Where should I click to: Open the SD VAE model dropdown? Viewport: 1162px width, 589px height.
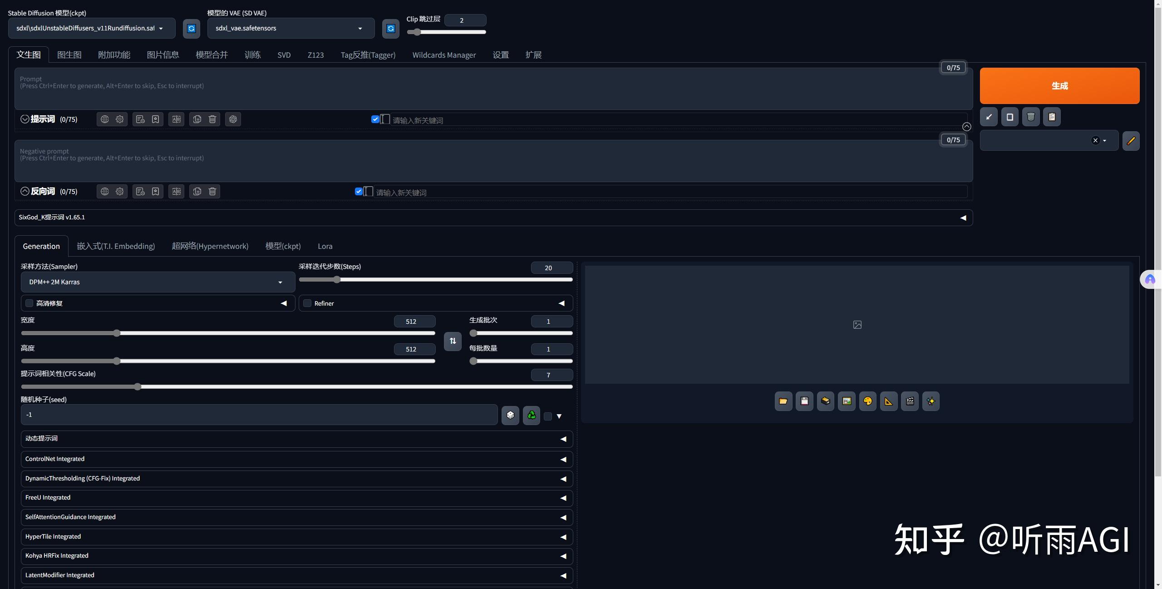[x=290, y=28]
